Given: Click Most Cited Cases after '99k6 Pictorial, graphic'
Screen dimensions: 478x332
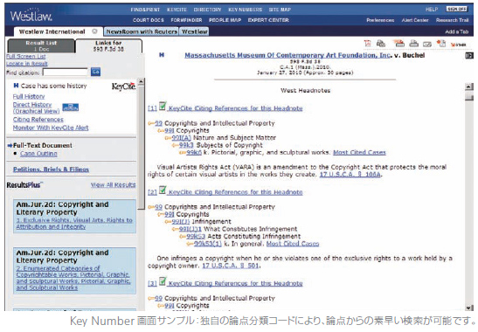Looking at the screenshot, I should point(359,152).
